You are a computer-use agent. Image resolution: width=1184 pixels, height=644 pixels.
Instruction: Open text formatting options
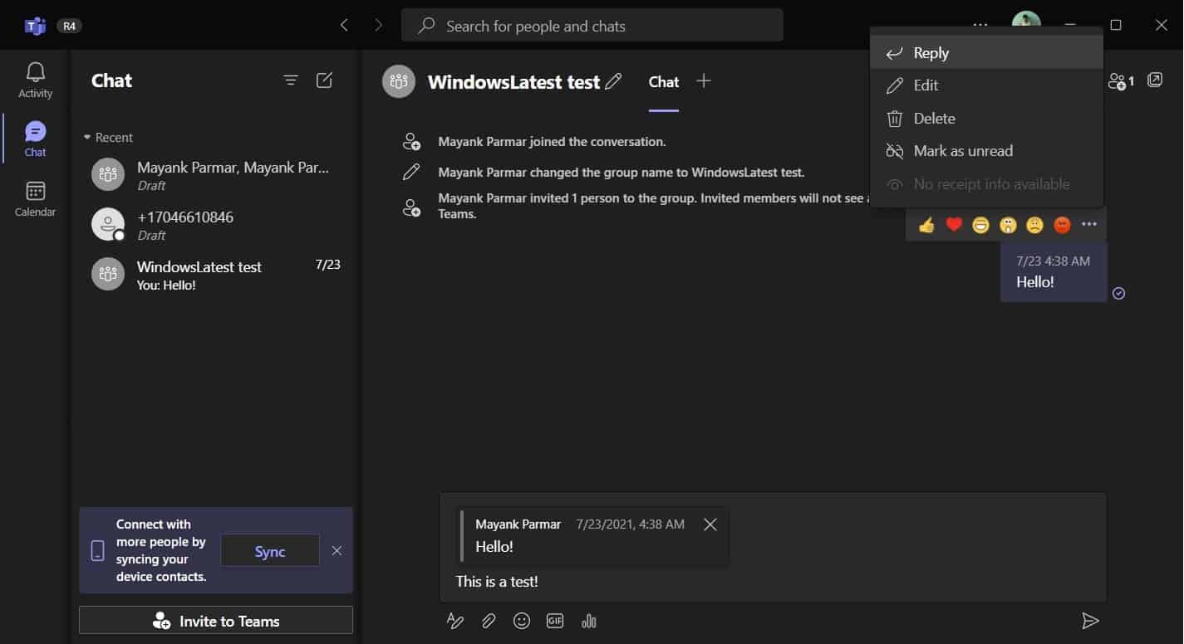click(x=454, y=620)
